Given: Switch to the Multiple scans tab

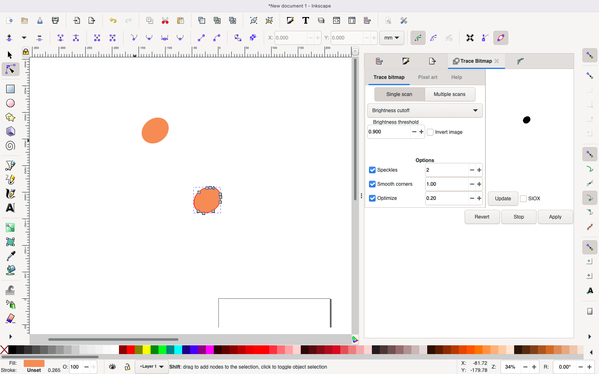Looking at the screenshot, I should pos(450,94).
